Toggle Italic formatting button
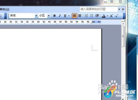Screen dimensions: 138x100 [60, 16]
